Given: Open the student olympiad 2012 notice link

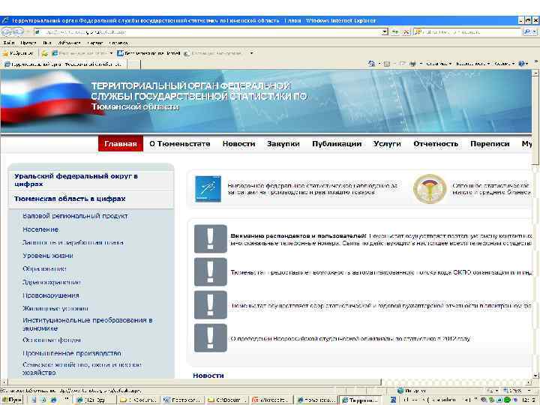Looking at the screenshot, I should click(x=350, y=338).
